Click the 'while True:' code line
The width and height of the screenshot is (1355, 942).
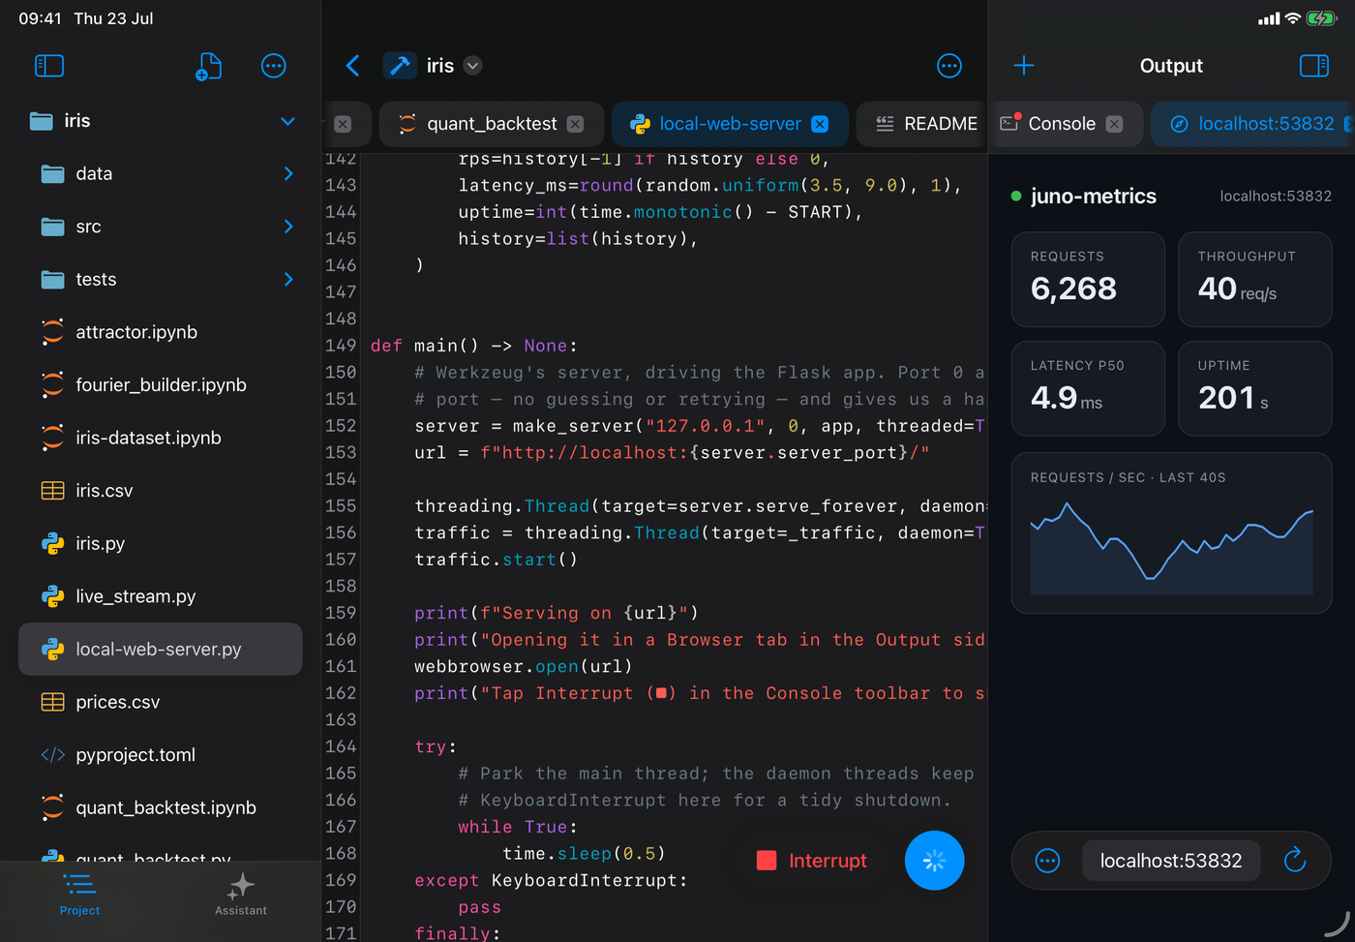[518, 827]
